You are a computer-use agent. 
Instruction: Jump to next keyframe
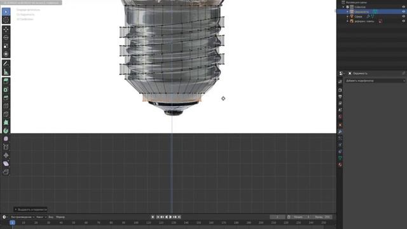coord(175,217)
